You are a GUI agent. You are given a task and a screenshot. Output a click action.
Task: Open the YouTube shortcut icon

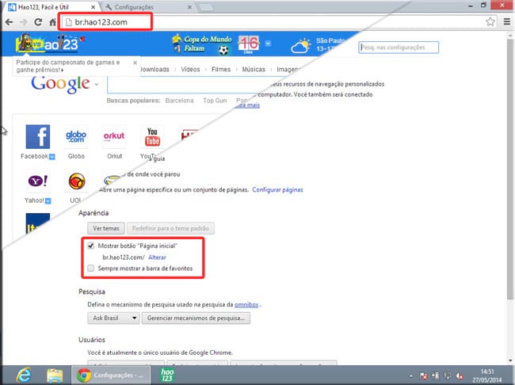tap(152, 137)
